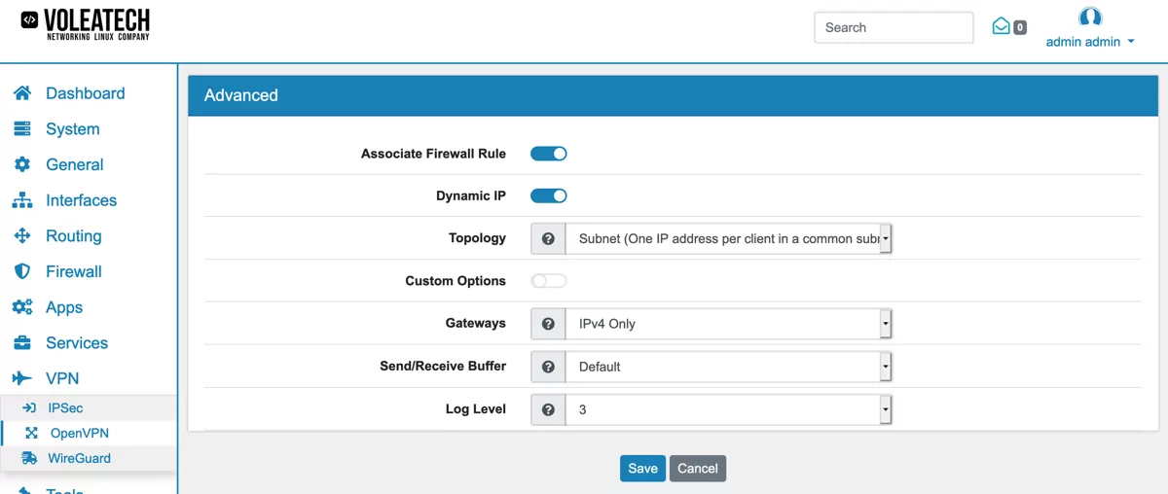Click the Associate Firewall Rule label
1168x494 pixels.
point(433,154)
